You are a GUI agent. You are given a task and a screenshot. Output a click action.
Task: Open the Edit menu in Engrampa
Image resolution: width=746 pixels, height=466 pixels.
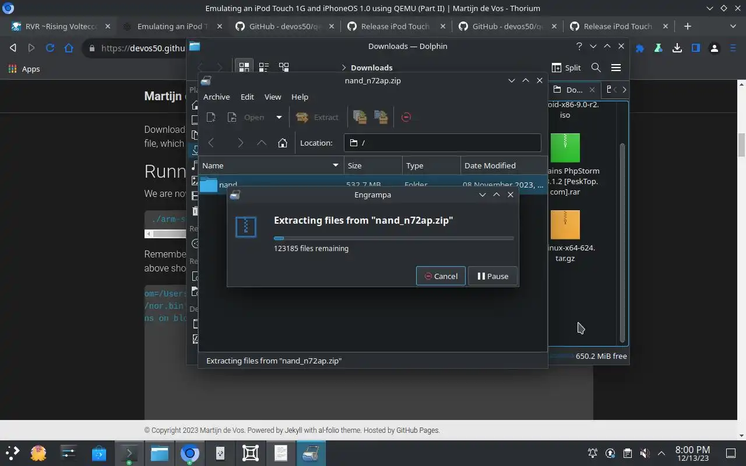(247, 97)
